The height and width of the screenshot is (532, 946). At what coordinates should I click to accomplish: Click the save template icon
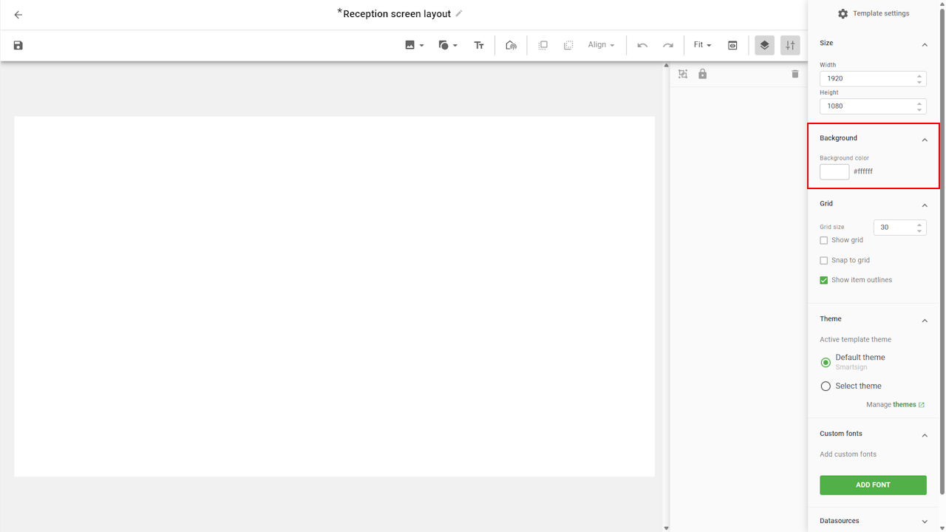click(x=18, y=46)
